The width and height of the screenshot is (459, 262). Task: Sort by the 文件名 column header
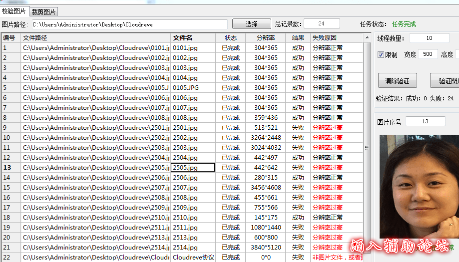tap(193, 38)
